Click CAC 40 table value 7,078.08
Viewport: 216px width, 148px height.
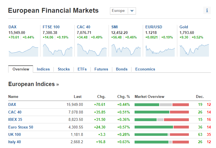tap(76, 112)
